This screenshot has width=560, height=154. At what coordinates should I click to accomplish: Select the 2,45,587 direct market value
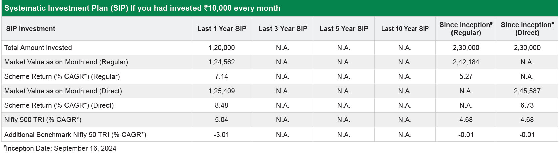tap(527, 91)
